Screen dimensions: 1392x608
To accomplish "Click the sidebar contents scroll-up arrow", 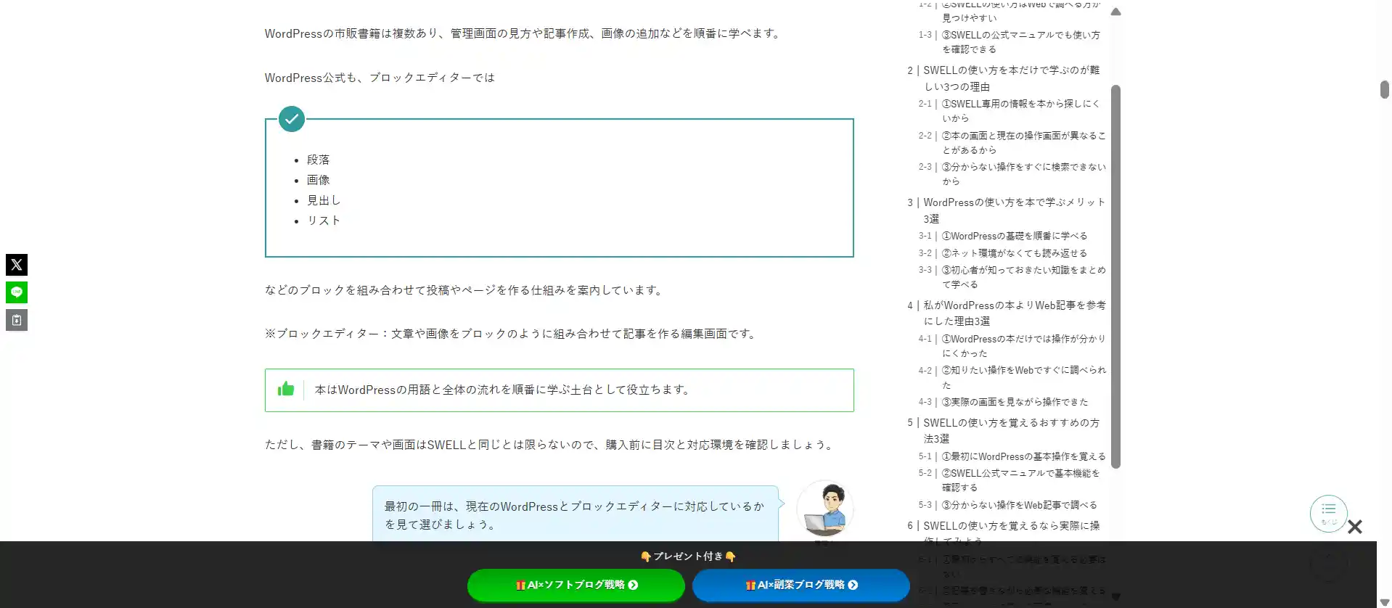I will pyautogui.click(x=1116, y=12).
